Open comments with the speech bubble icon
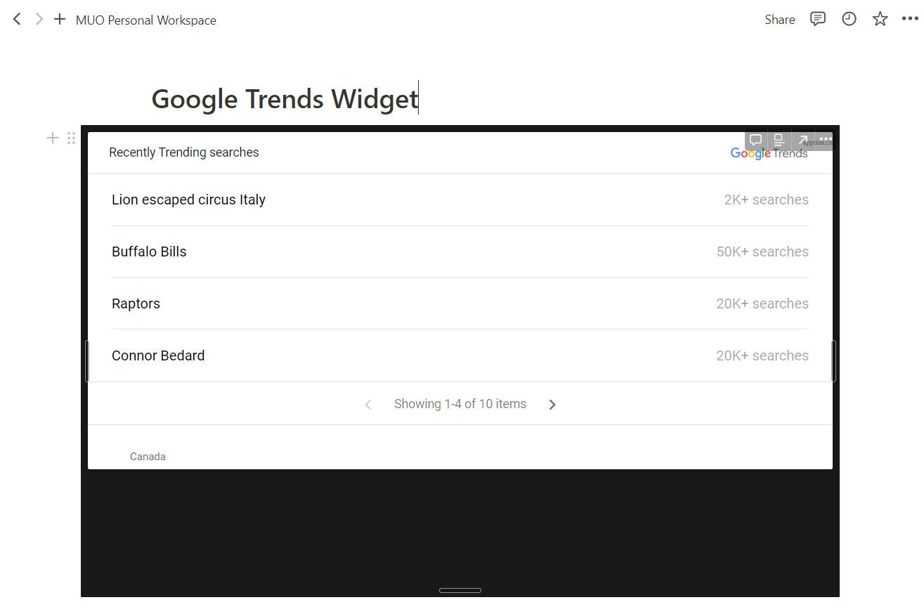This screenshot has height=614, width=924. point(817,19)
